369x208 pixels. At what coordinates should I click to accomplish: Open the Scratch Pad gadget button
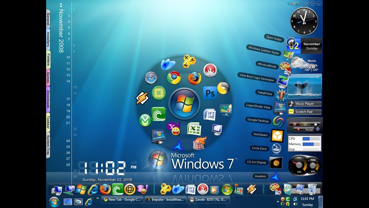pyautogui.click(x=304, y=112)
